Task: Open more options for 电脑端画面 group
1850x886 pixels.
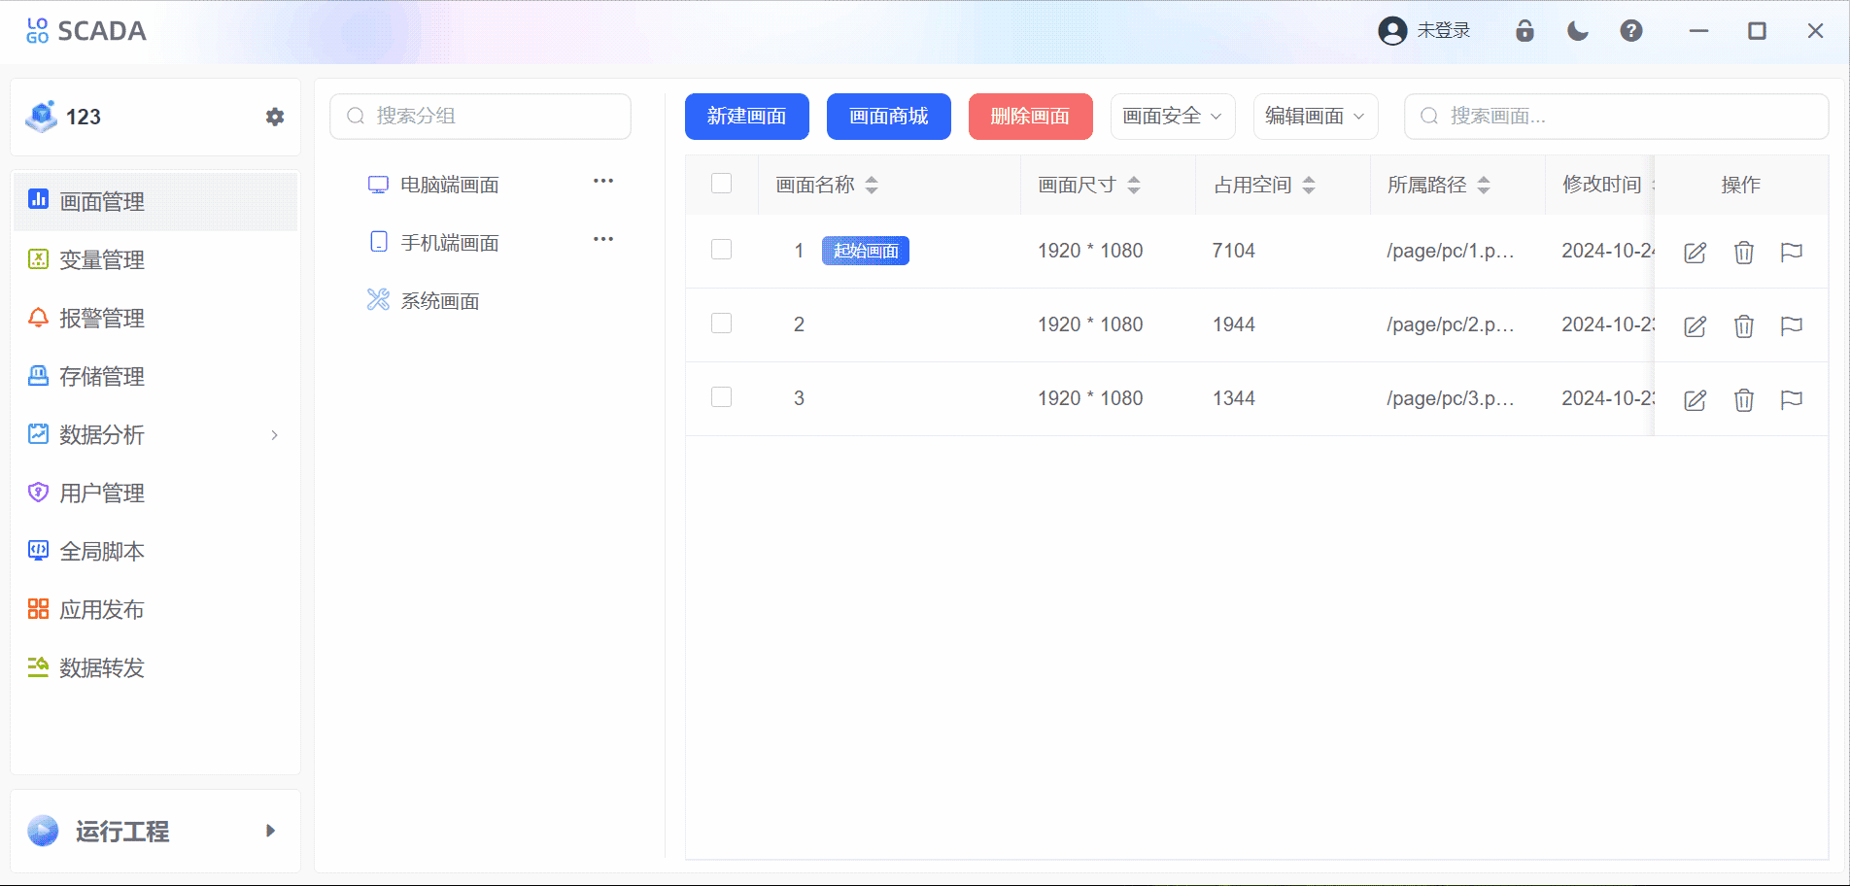Action: click(603, 182)
